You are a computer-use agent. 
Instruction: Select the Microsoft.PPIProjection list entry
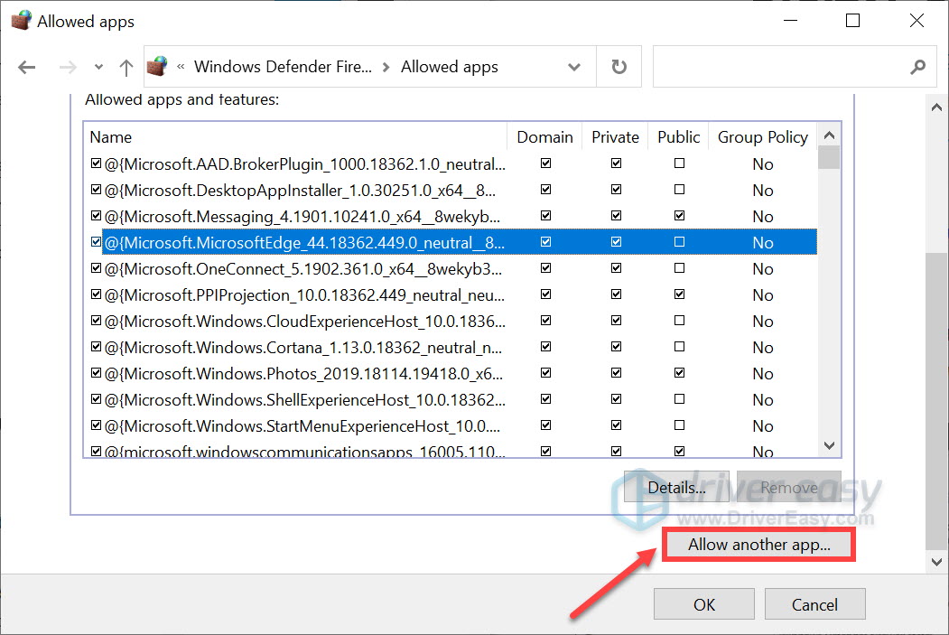[x=304, y=295]
